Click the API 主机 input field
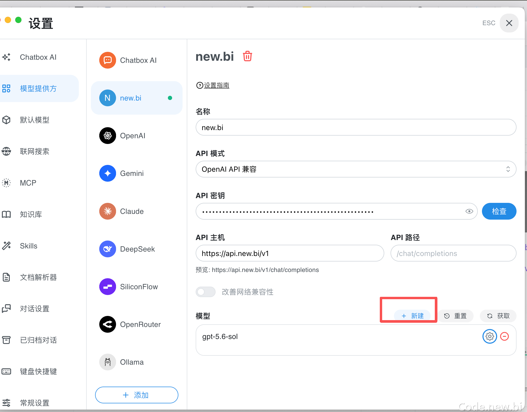This screenshot has width=527, height=412. click(290, 253)
